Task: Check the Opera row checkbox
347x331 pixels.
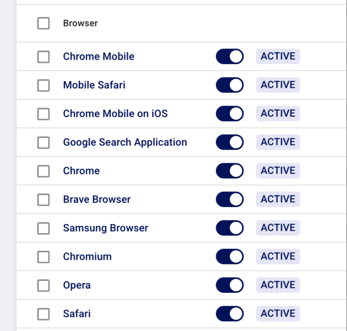Action: coord(43,285)
